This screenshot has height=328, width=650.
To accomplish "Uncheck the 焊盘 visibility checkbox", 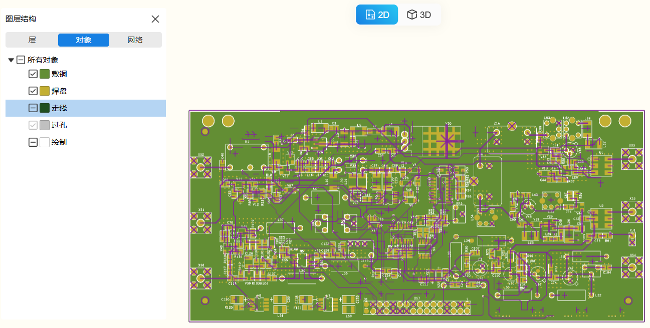I will click(x=33, y=91).
